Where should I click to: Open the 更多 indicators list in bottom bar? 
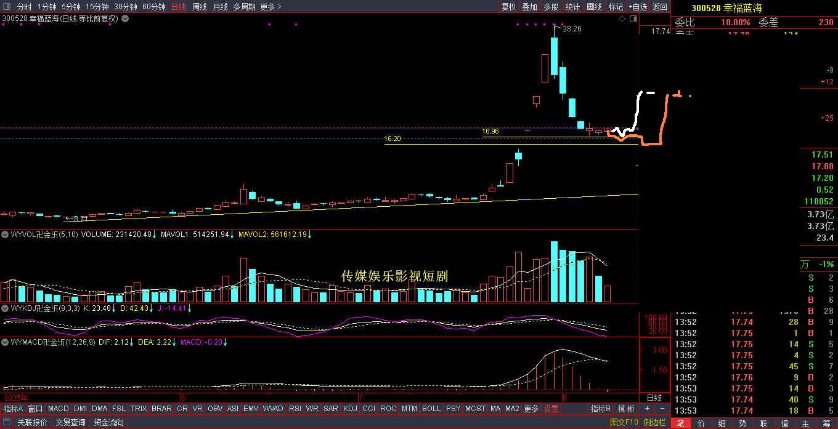[x=531, y=409]
